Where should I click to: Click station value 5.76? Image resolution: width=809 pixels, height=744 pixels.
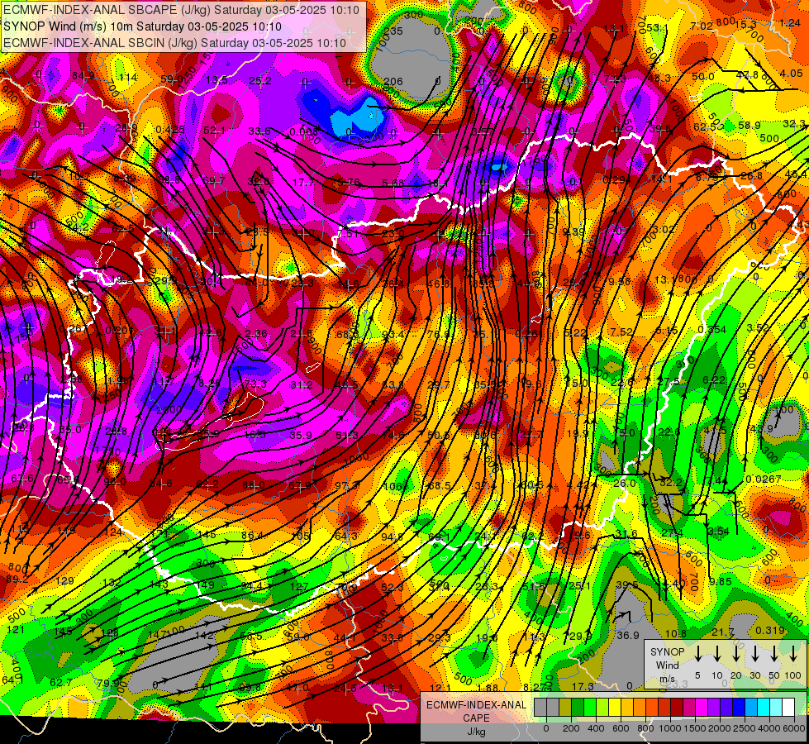pyautogui.click(x=349, y=182)
